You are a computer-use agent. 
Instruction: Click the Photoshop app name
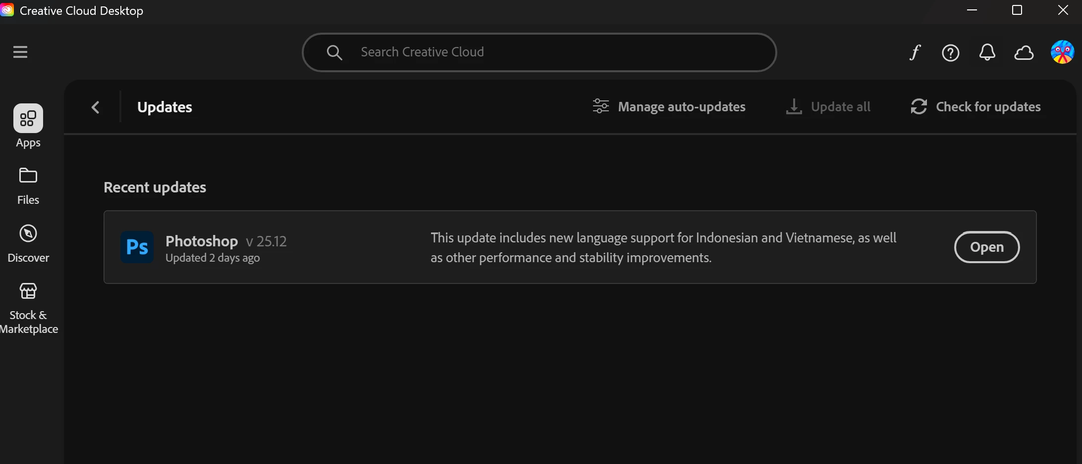pos(202,241)
